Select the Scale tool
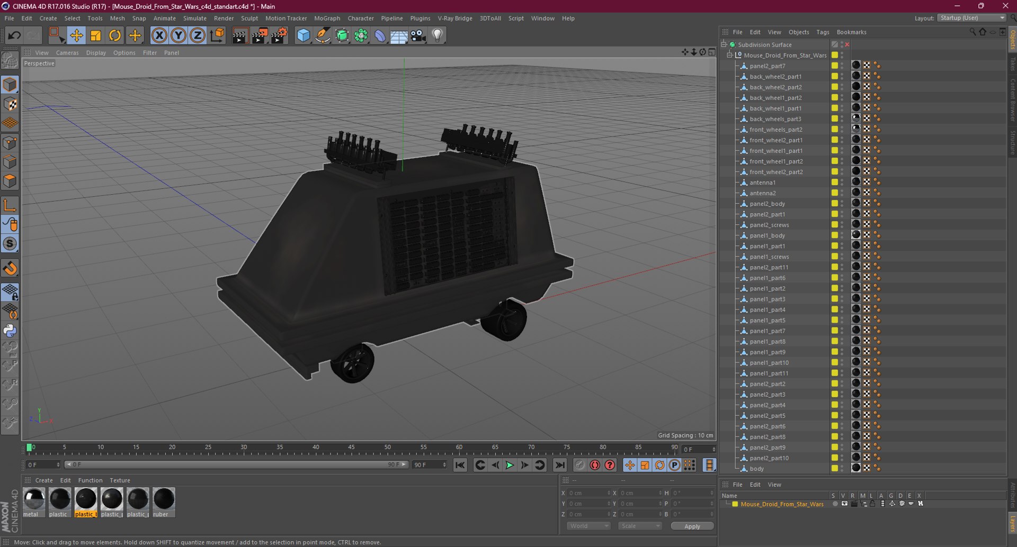This screenshot has width=1017, height=547. coord(96,35)
